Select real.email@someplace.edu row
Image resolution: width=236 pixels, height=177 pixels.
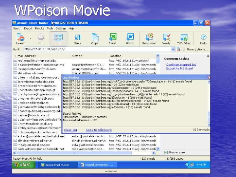click(x=84, y=61)
